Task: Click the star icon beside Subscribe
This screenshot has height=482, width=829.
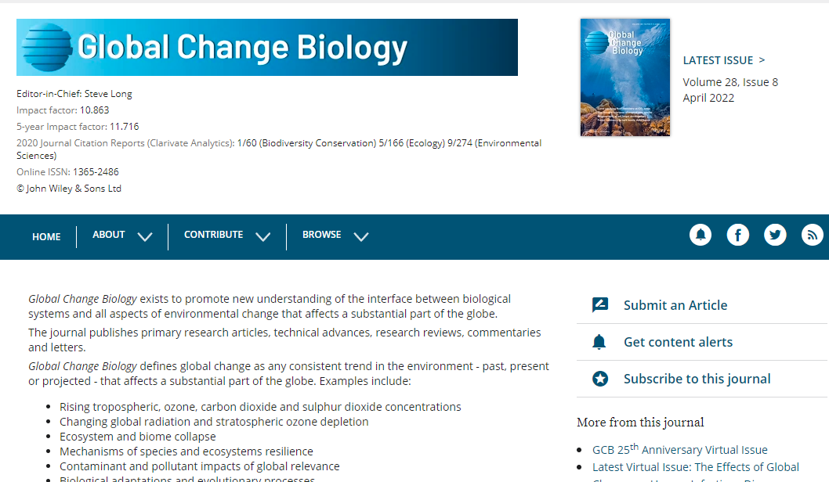Action: tap(600, 379)
